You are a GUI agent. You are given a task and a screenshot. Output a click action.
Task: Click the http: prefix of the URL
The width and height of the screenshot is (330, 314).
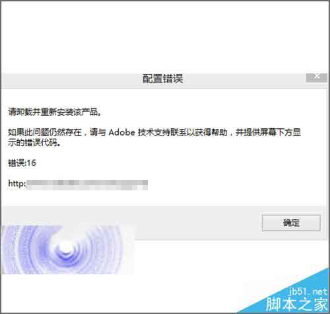point(17,183)
